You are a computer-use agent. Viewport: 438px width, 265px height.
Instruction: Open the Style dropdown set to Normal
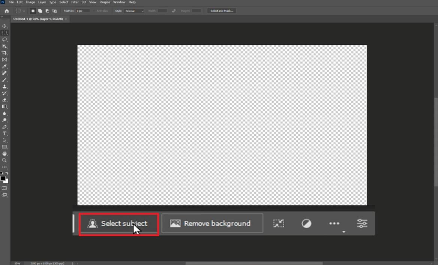(x=134, y=11)
